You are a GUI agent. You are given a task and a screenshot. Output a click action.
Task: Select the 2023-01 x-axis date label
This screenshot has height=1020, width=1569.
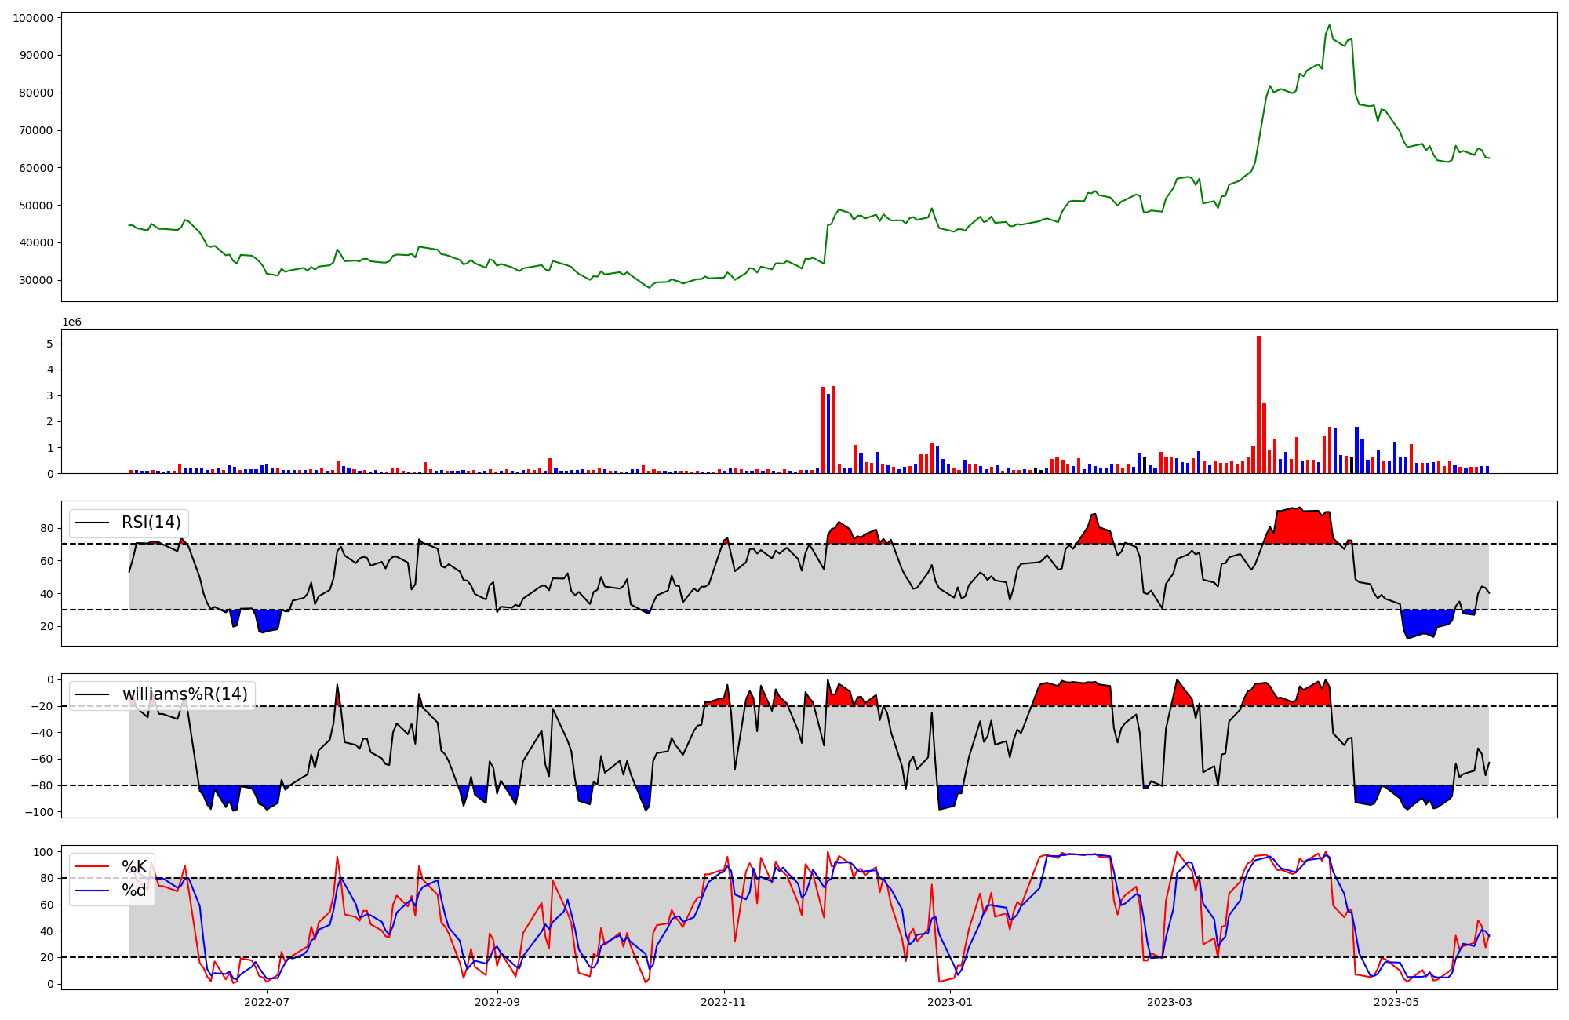(950, 1002)
